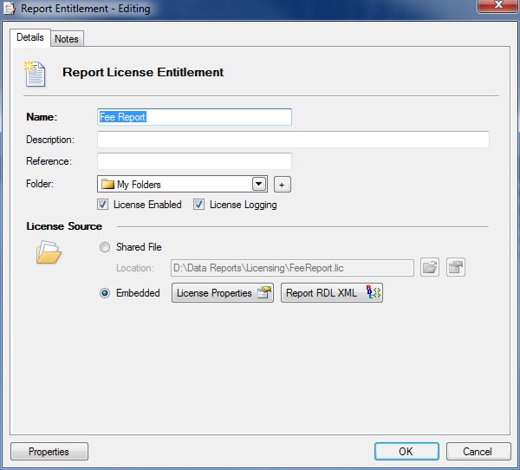
Task: Select the Shared File radio button
Action: [x=105, y=247]
